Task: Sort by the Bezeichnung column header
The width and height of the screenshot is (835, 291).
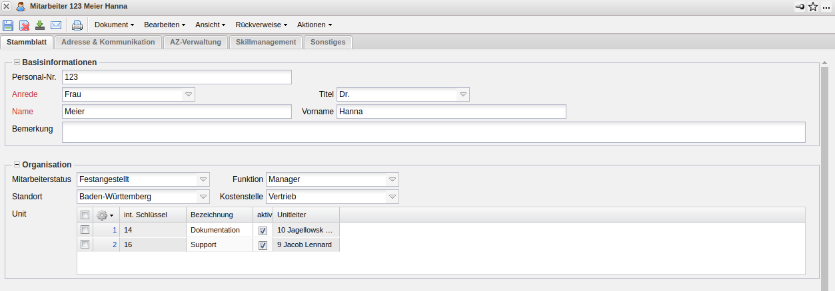Action: click(x=211, y=215)
